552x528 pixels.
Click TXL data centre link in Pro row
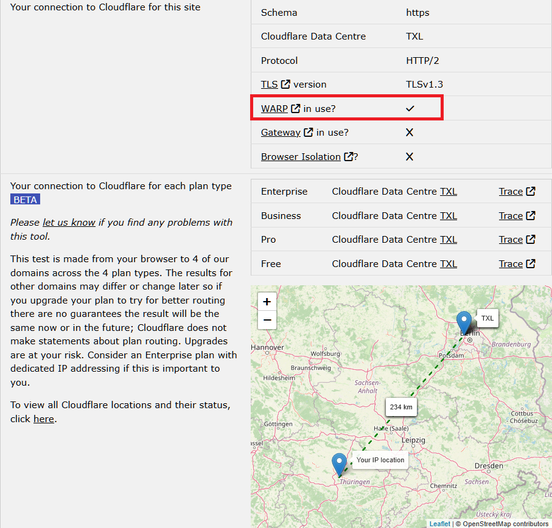(449, 240)
